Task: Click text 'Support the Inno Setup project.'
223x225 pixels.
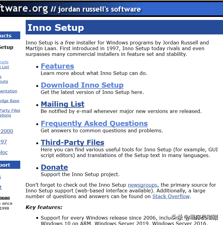Action: pos(80,175)
